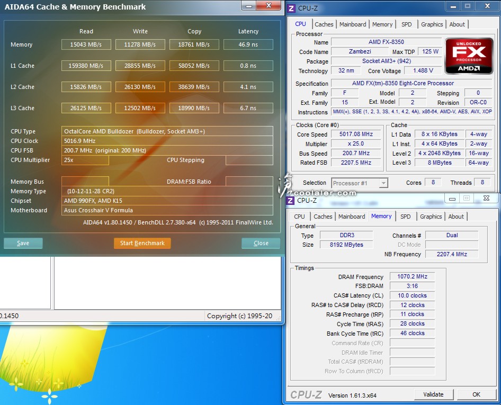Image resolution: width=501 pixels, height=405 pixels.
Task: Click Rated FSB value 2207.5 MHz
Action: coord(356,163)
